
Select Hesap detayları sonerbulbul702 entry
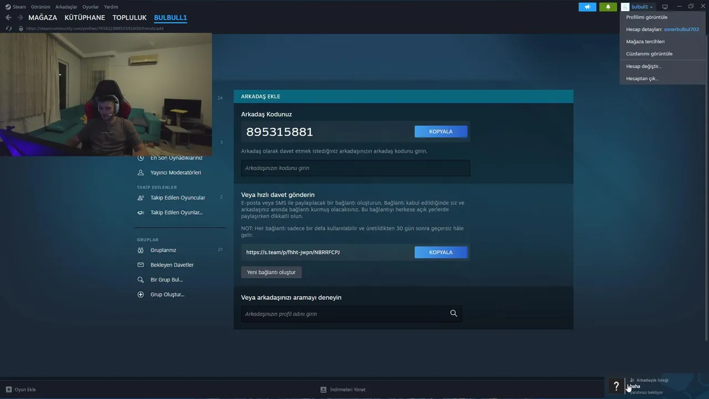point(662,29)
